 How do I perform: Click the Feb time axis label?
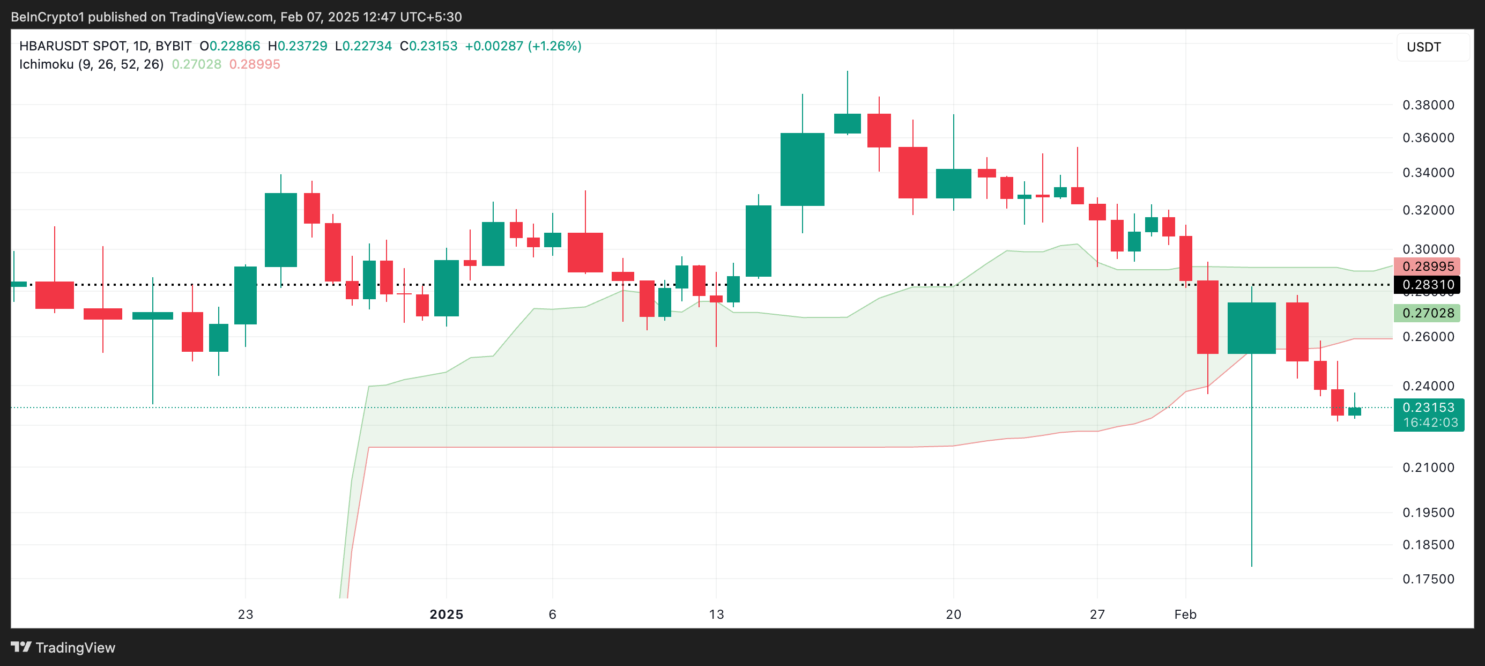(1185, 614)
